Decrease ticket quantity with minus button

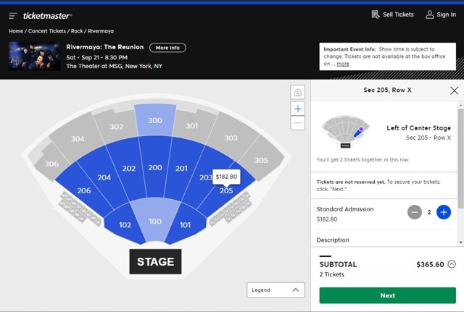tap(415, 212)
